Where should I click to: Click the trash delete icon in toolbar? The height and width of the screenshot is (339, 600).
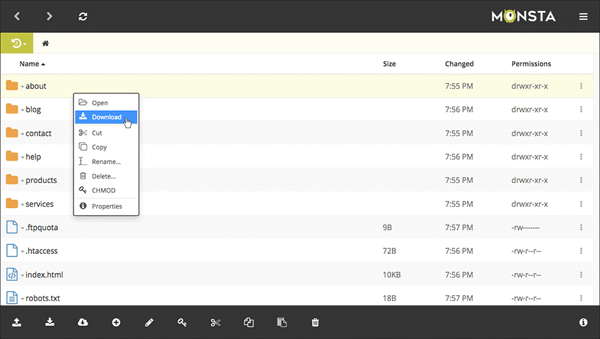315,323
